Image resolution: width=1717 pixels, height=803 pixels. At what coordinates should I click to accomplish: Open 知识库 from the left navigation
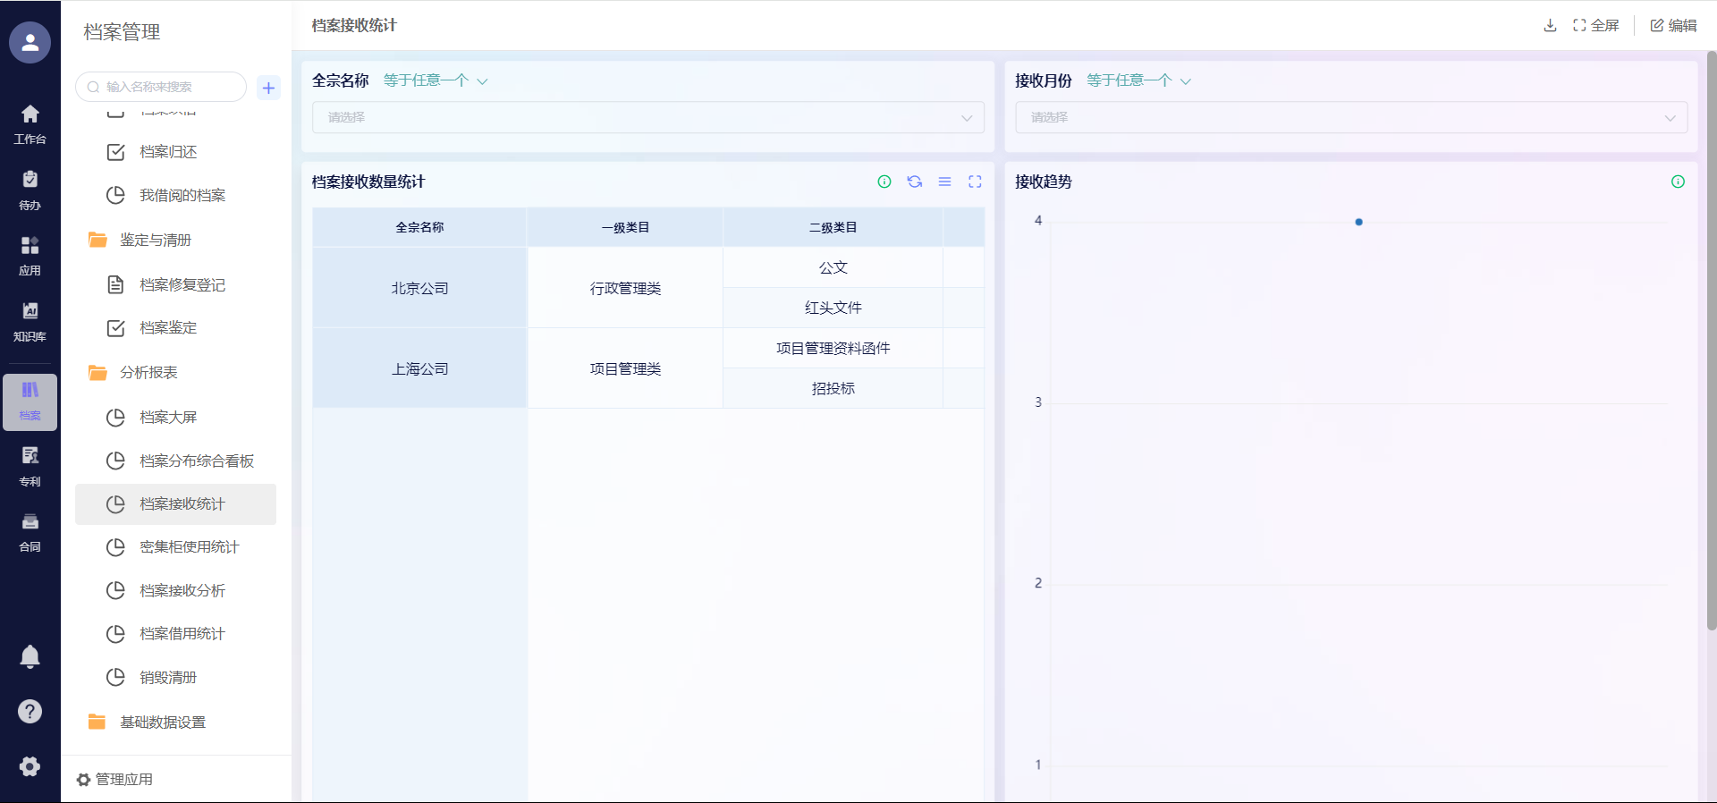pos(30,321)
